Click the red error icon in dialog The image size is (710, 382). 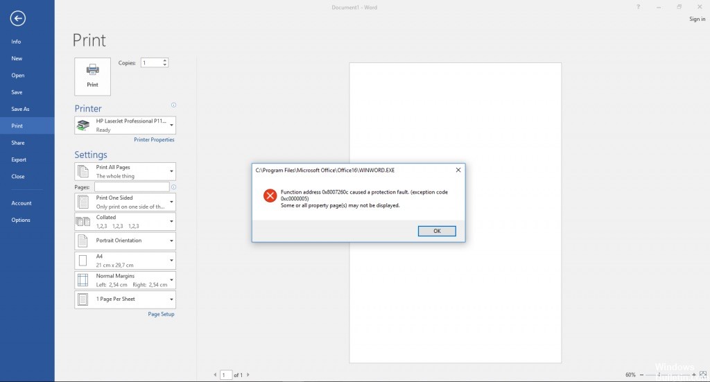[270, 196]
